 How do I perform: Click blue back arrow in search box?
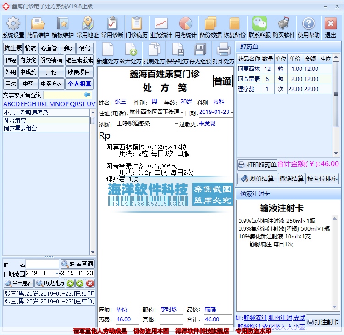[87, 95]
